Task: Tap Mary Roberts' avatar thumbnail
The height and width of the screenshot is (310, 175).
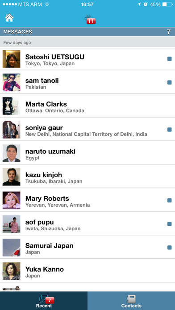Action: click(11, 200)
